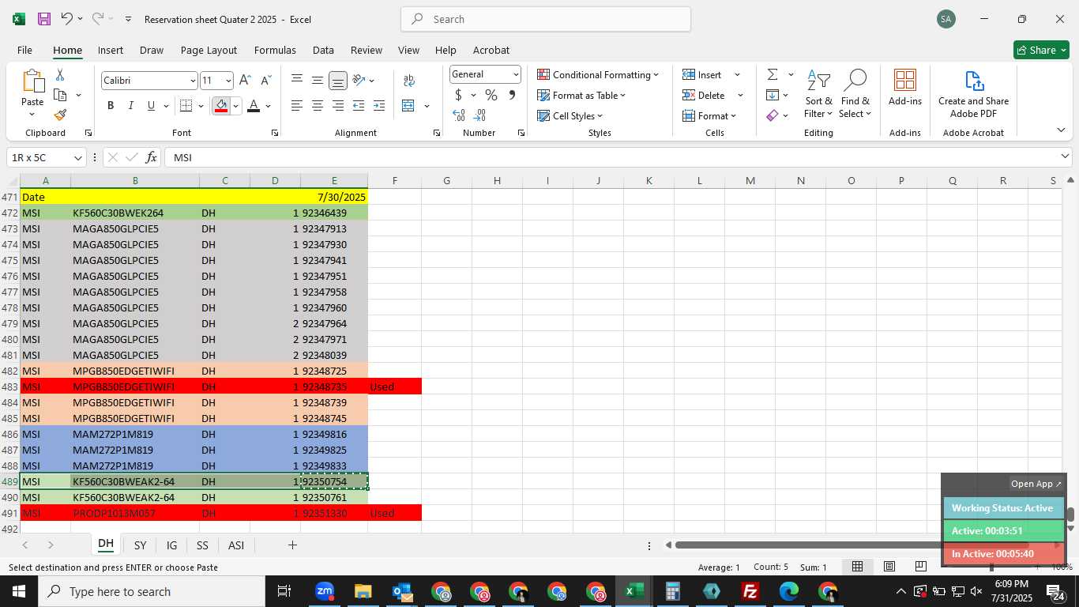Click the Search box in title bar
1079x607 pixels.
click(546, 19)
